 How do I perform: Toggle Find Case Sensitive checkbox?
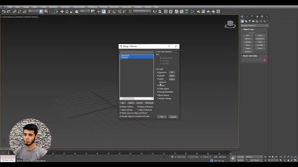click(x=156, y=51)
